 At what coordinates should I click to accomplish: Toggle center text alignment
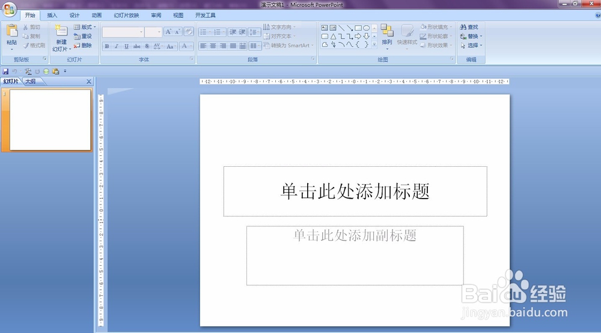pos(213,46)
